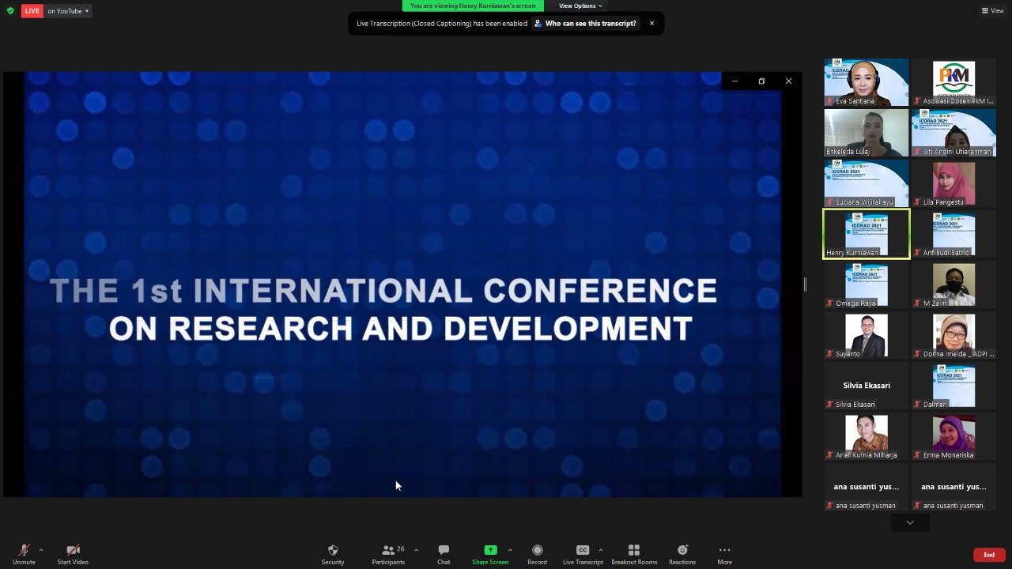Click the green Share Screen icon
This screenshot has width=1012, height=569.
pyautogui.click(x=490, y=550)
